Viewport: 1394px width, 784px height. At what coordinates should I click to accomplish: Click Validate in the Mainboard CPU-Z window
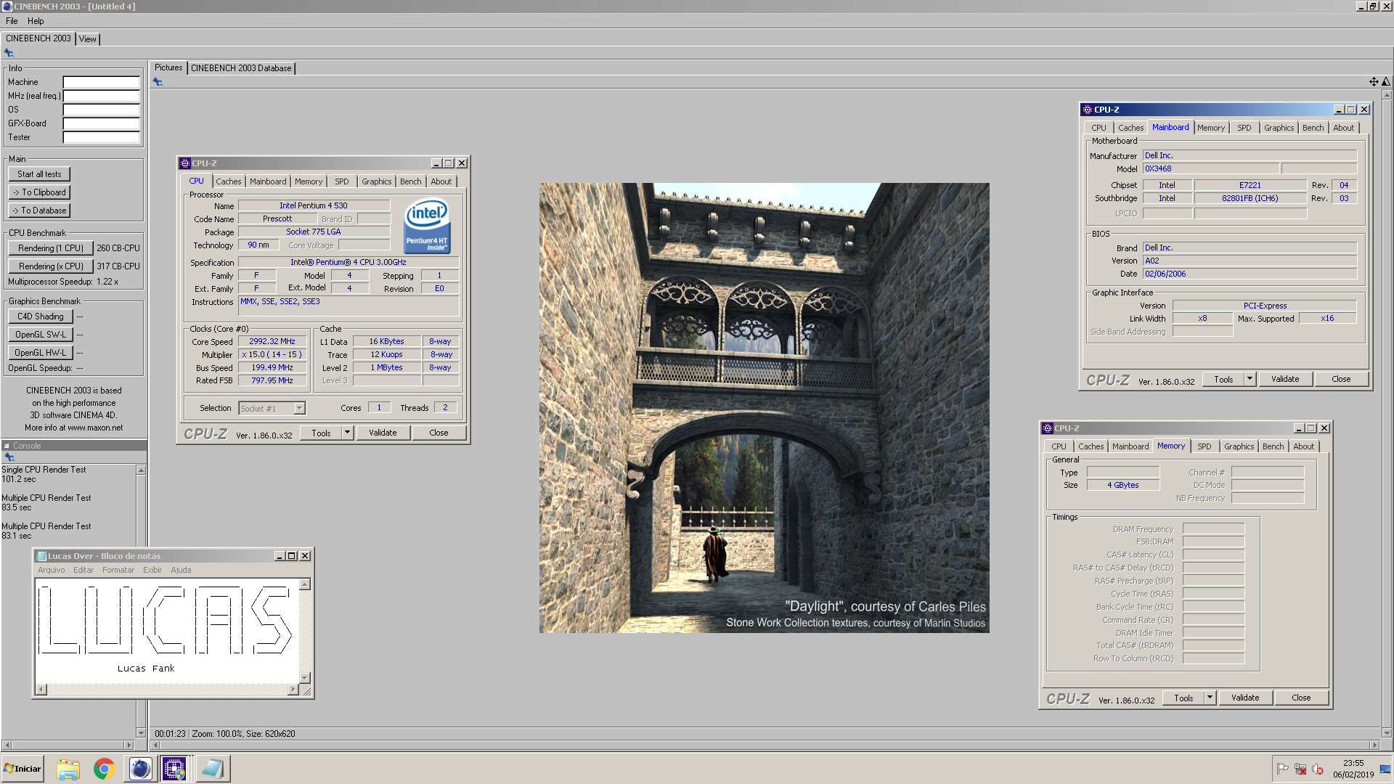click(1285, 379)
